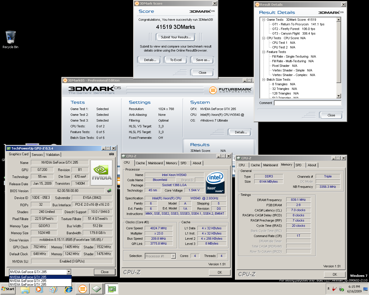The height and width of the screenshot is (295, 369).
Task: Click Close button in Result Details window
Action: 331,115
